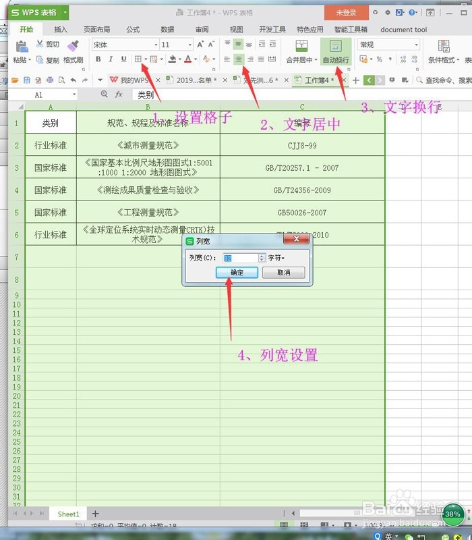Click the fx insert function icon

click(119, 94)
